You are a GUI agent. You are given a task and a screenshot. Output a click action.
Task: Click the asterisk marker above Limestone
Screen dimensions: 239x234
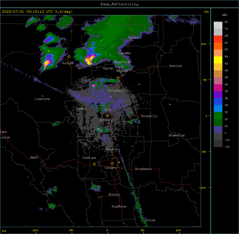tap(42, 96)
